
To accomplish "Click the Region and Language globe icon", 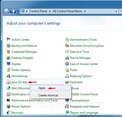I will (67, 112).
